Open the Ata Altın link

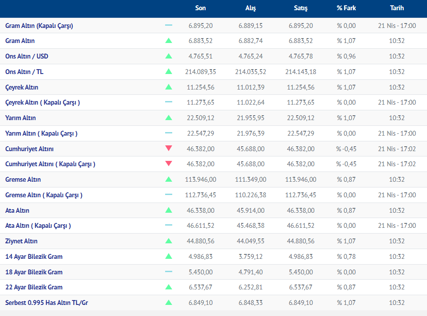pos(17,211)
